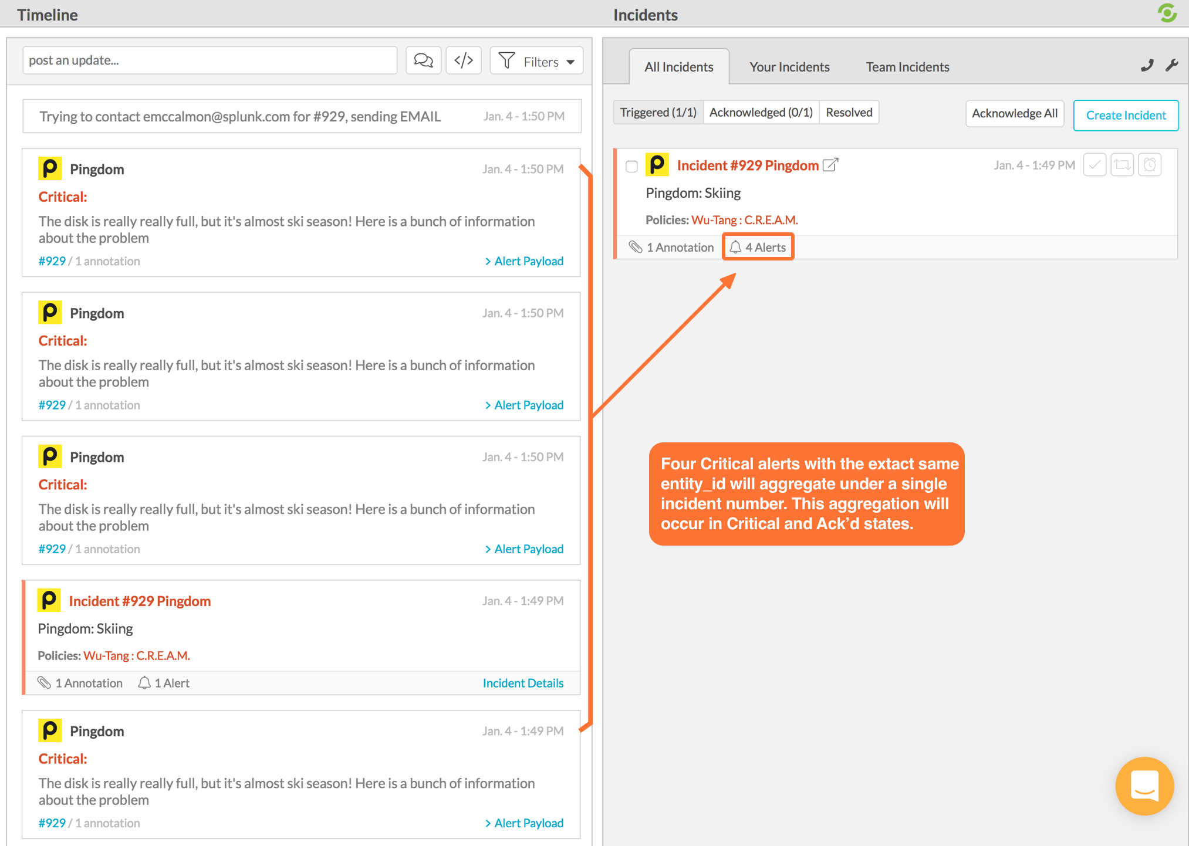Click the Timeline panel heading
The height and width of the screenshot is (846, 1189).
pos(48,15)
